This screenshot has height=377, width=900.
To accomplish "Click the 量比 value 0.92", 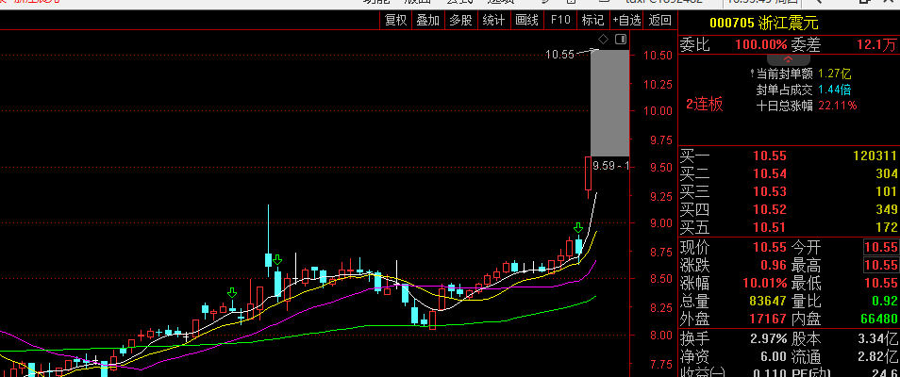I will (x=884, y=301).
